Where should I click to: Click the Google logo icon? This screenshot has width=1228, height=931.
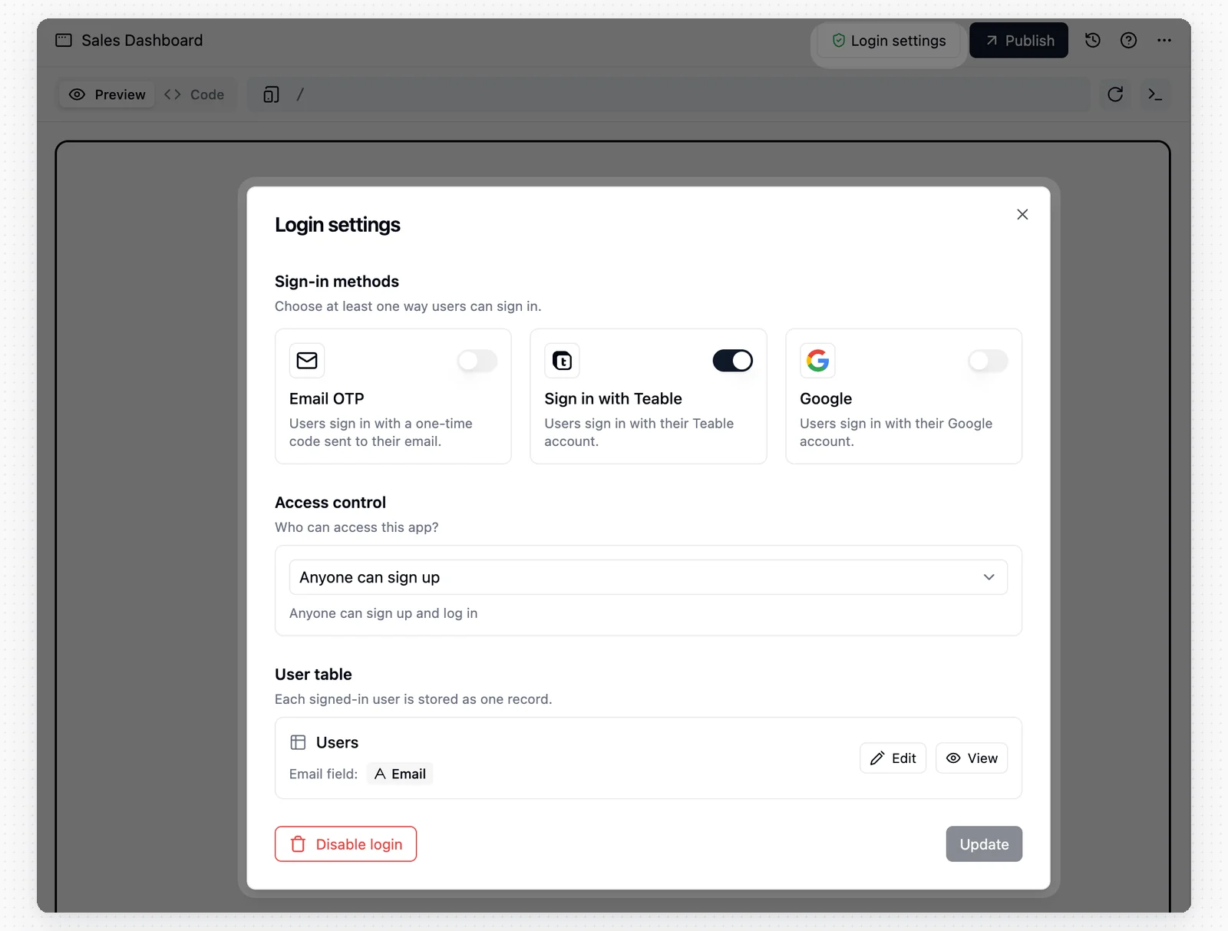click(x=817, y=361)
